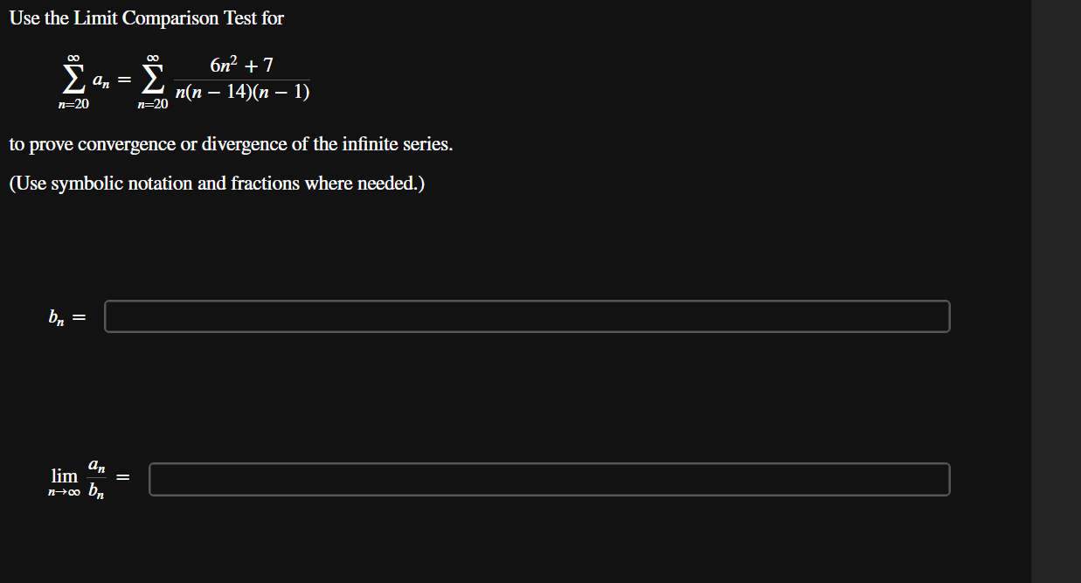Click the convergence or divergence instruction line

pos(230,143)
